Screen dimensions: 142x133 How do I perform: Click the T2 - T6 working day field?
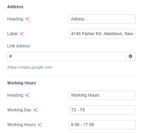tap(102, 110)
